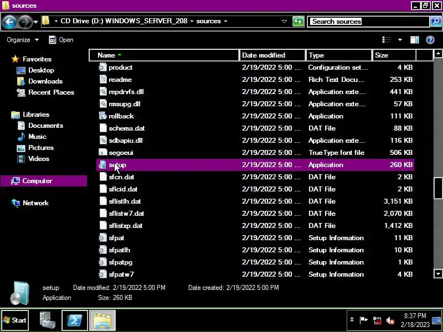Sort by the Name column header
Screen dimensions: 443x332
pyautogui.click(x=164, y=55)
